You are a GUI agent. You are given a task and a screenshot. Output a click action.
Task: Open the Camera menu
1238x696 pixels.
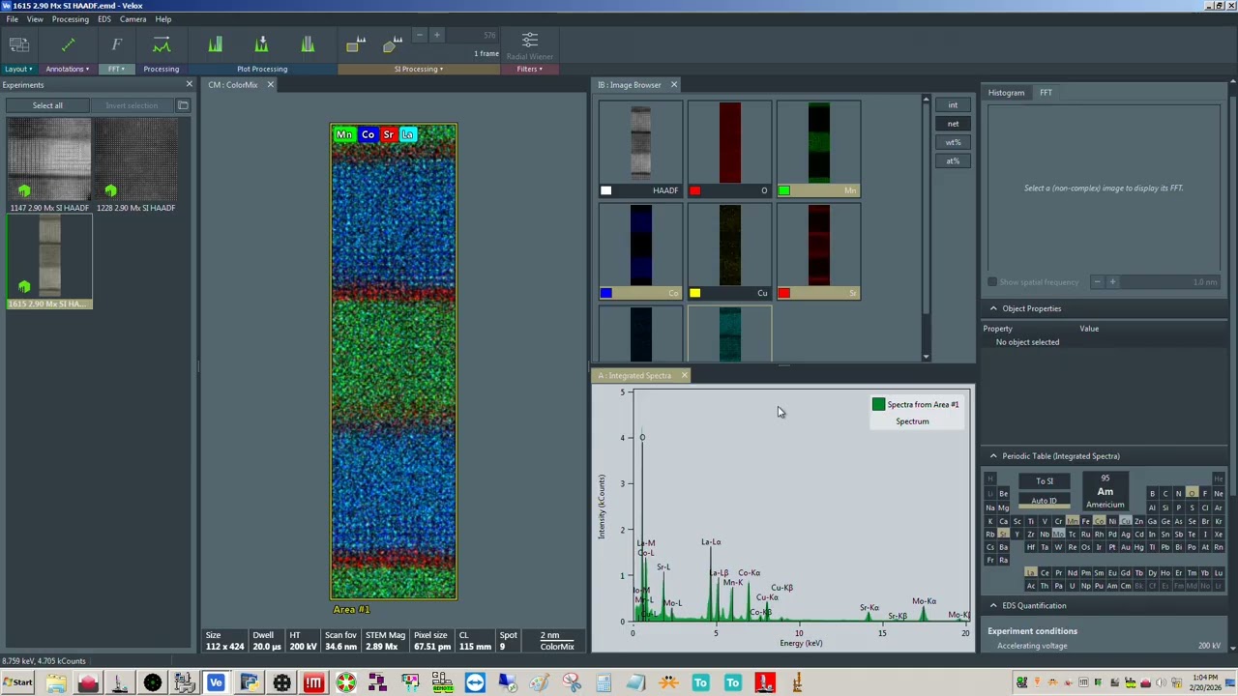(133, 19)
